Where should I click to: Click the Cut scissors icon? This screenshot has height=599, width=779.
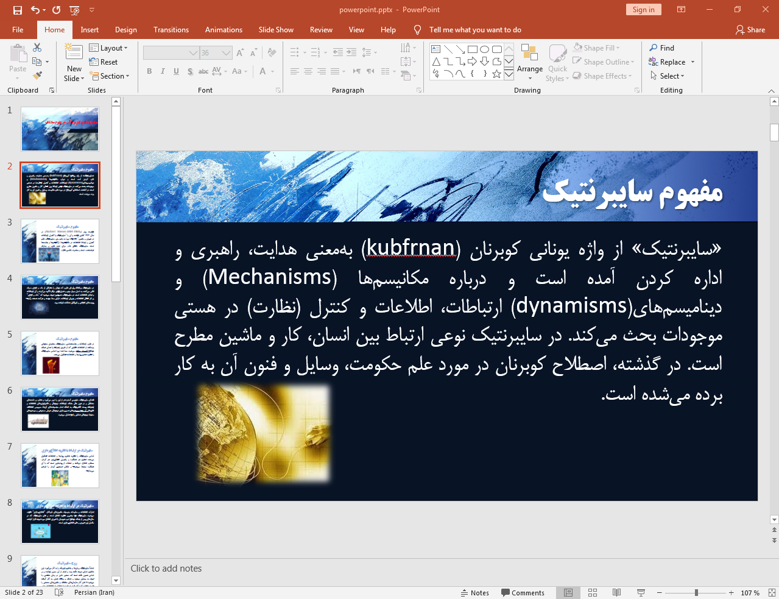(x=37, y=48)
